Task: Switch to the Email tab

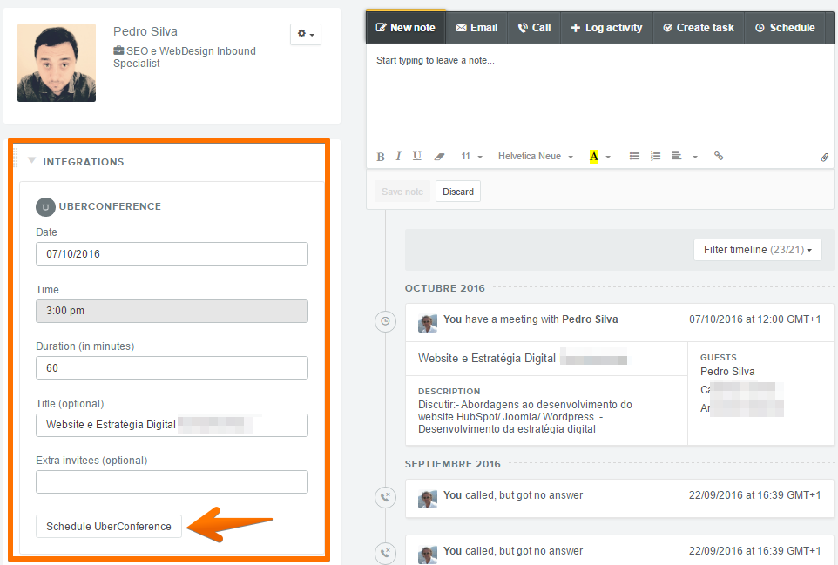Action: coord(476,28)
